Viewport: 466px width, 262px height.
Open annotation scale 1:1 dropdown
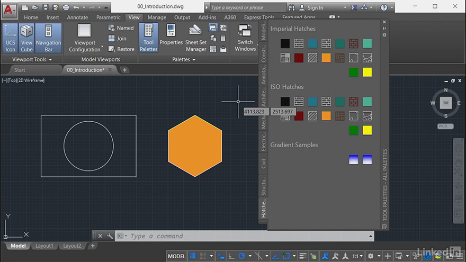click(357, 256)
